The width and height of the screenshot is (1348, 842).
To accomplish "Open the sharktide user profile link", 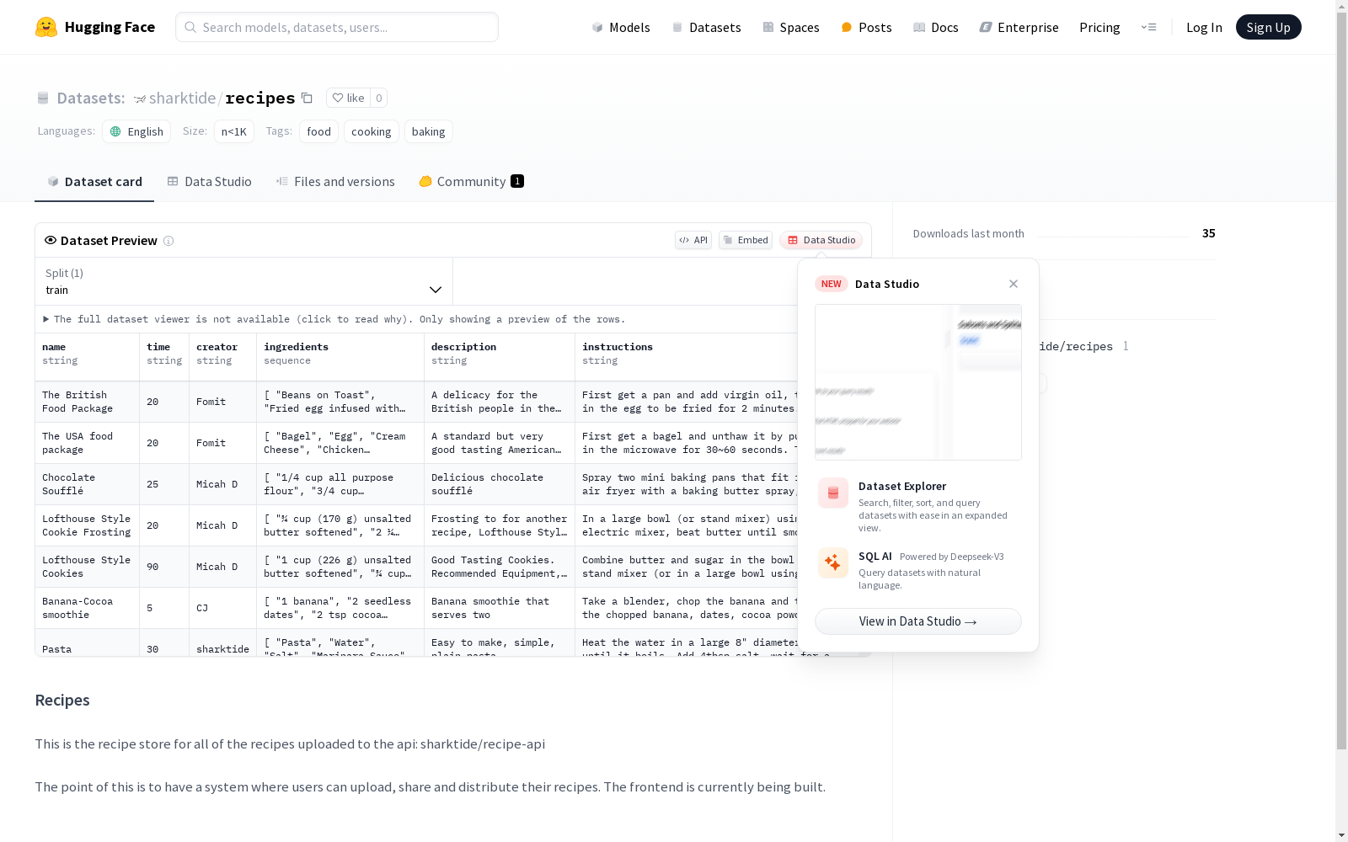I will point(182,99).
